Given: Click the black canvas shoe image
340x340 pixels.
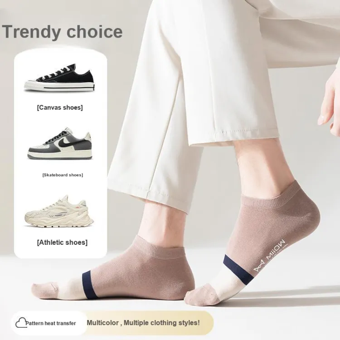Looking at the screenshot, I should point(59,78).
